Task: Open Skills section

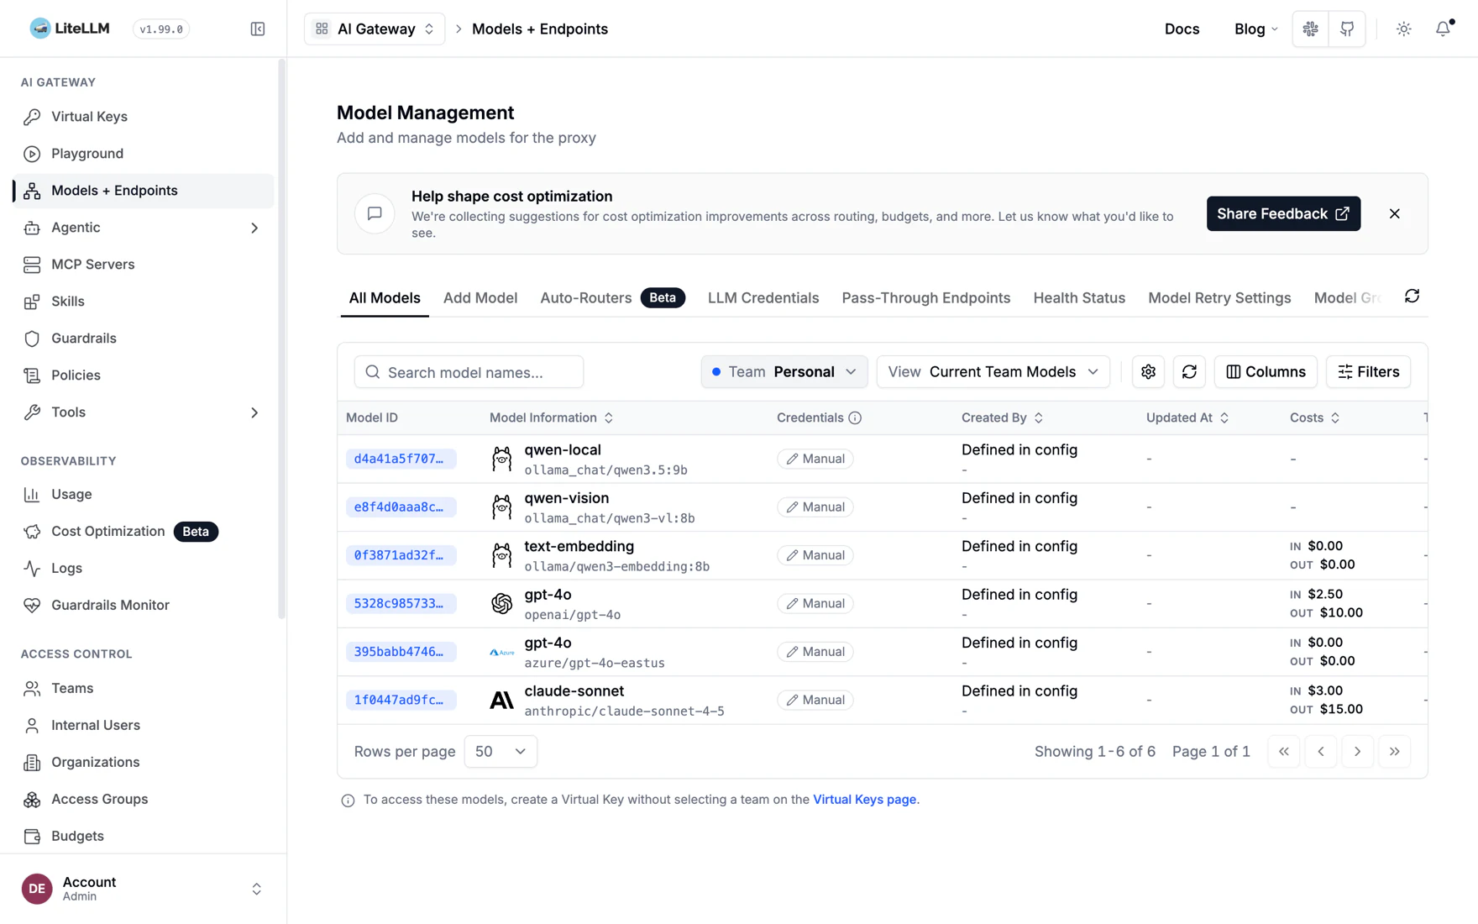Action: pyautogui.click(x=144, y=302)
